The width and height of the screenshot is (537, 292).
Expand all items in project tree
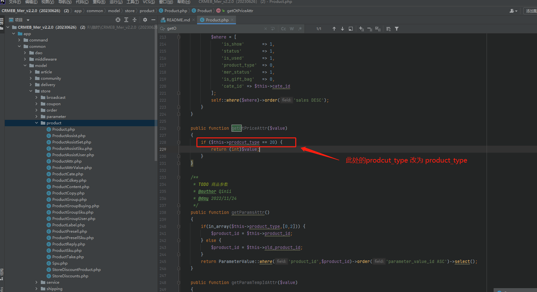126,20
